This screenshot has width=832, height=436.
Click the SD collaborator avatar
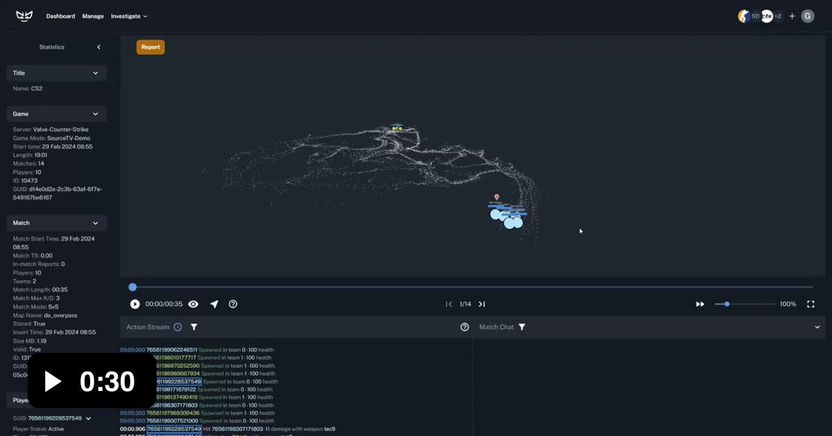(755, 16)
